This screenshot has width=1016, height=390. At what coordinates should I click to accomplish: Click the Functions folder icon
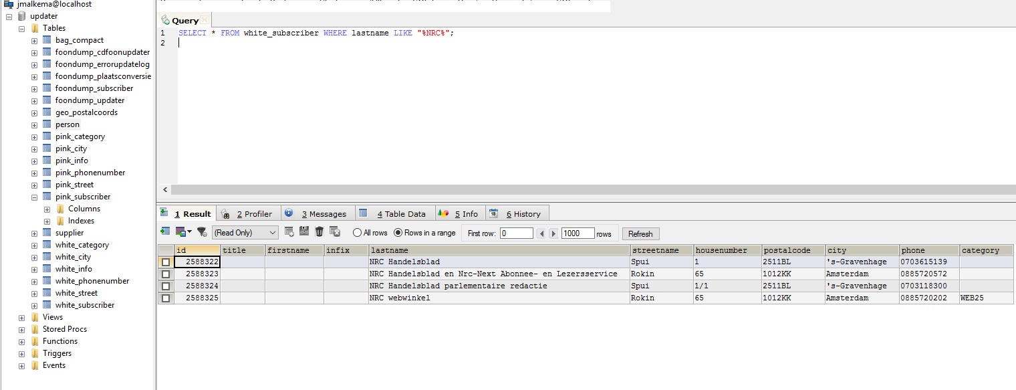(35, 341)
